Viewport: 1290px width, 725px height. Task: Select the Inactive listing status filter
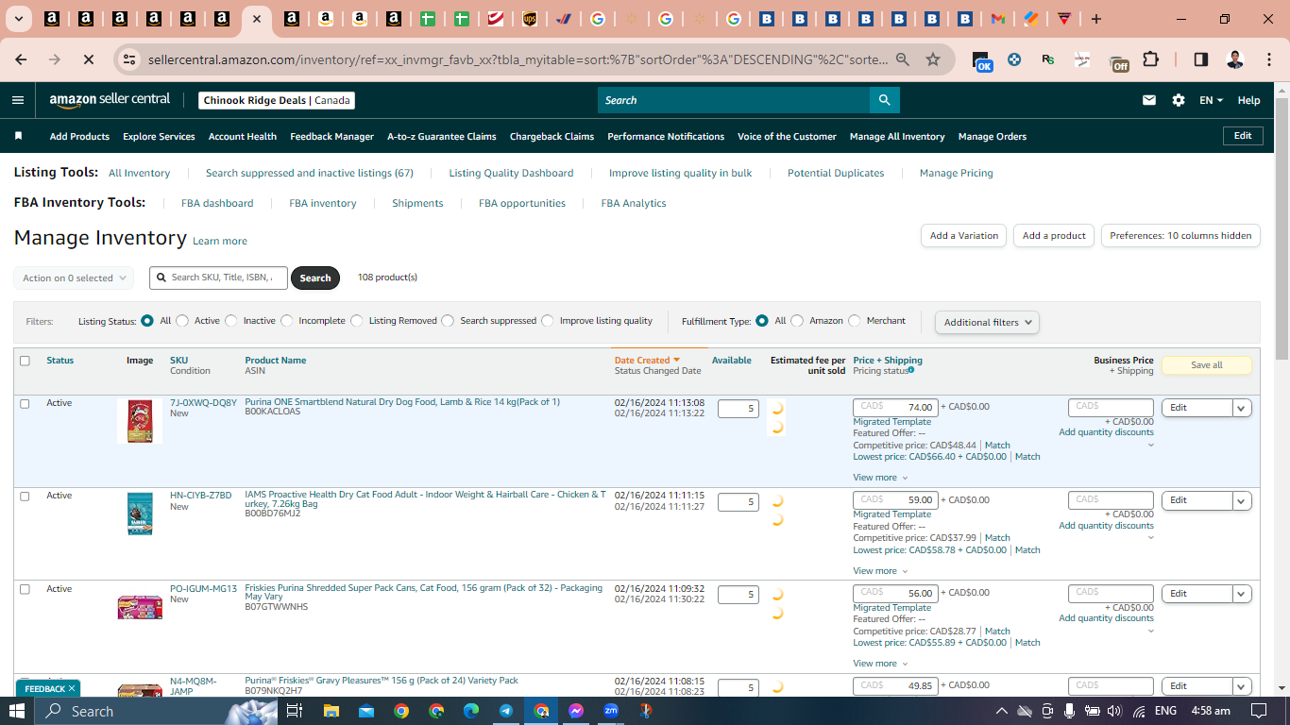[x=231, y=321]
